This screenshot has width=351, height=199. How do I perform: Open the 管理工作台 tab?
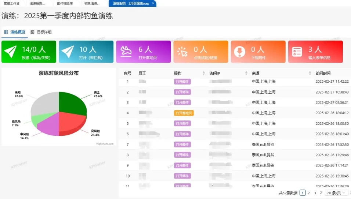(x=12, y=3)
